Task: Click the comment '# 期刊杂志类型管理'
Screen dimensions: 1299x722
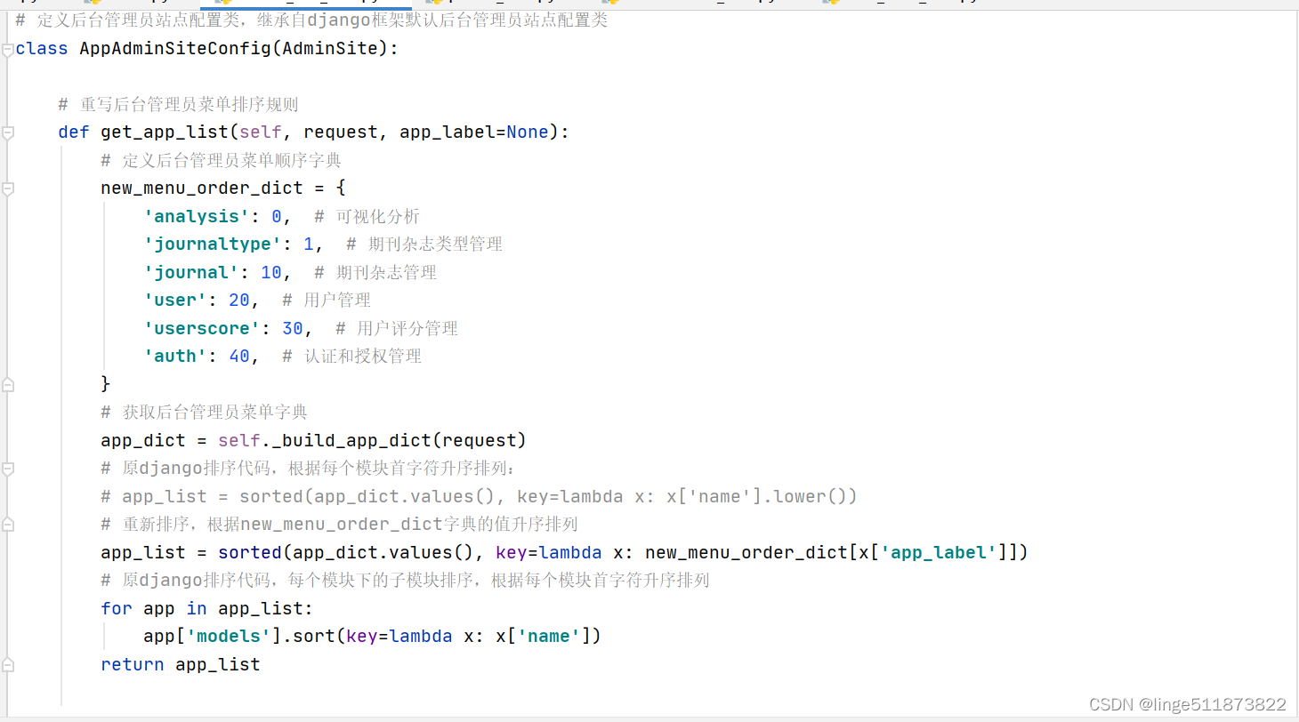Action: tap(424, 244)
